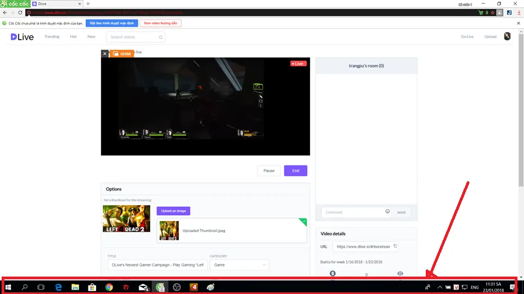Go to the Trending tab
This screenshot has height=294, width=524.
(x=52, y=36)
